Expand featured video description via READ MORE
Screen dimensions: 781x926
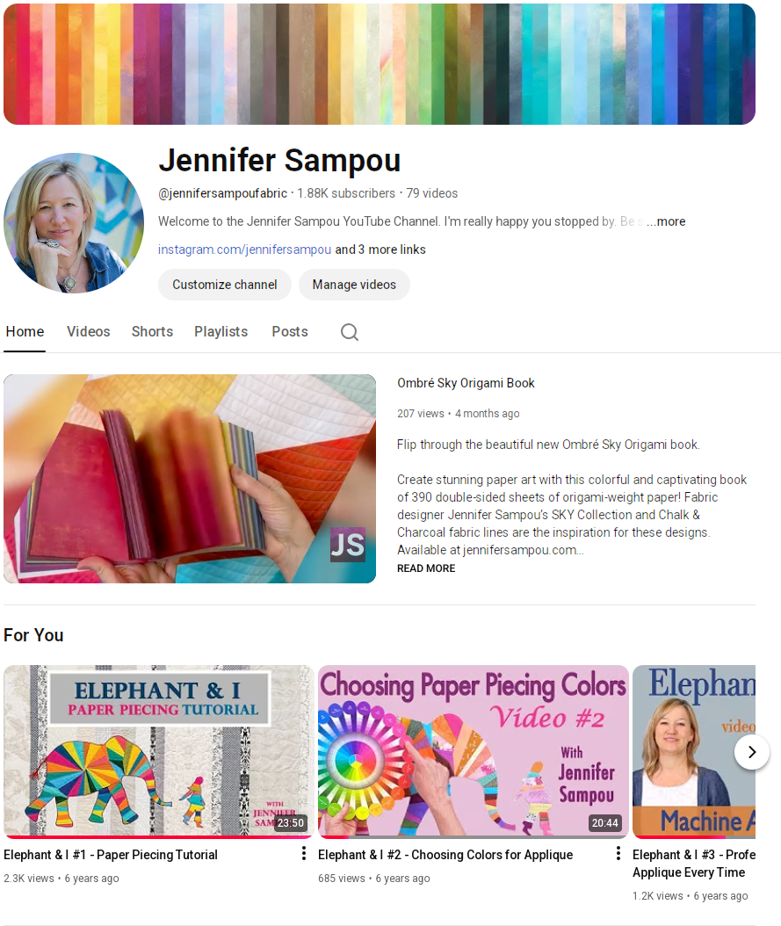426,568
